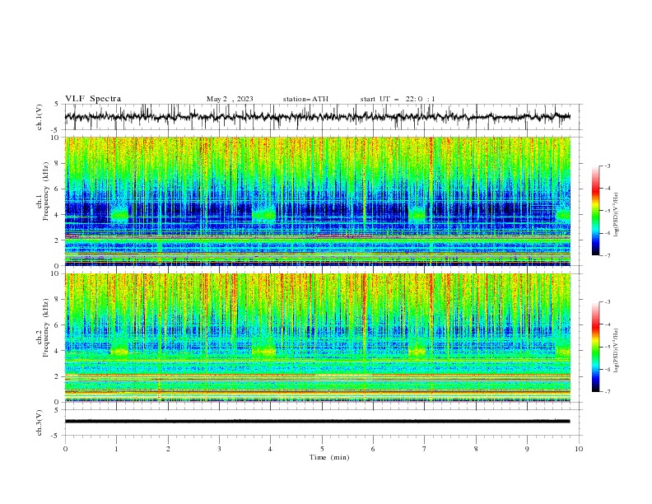This screenshot has width=652, height=504.
Task: Click inside the ch.1 spectrogram panel
Action: (317, 201)
